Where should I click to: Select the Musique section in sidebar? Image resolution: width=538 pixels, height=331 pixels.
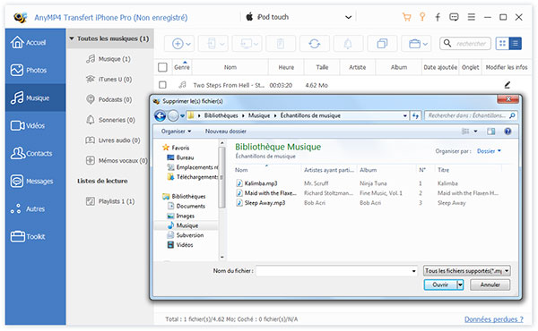[35, 98]
